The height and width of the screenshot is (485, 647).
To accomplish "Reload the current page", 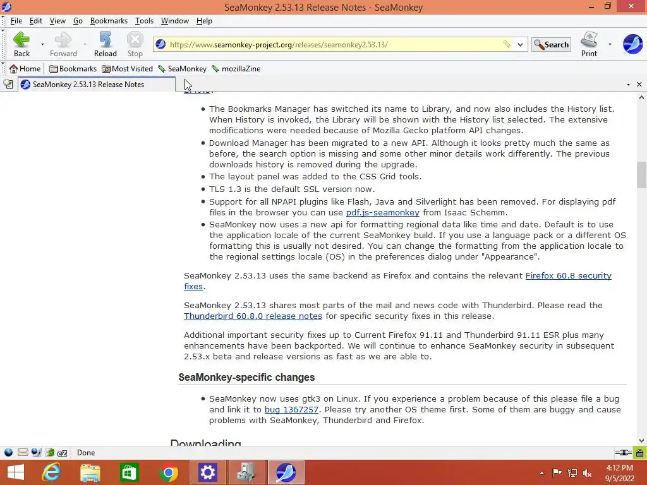I will tap(106, 44).
